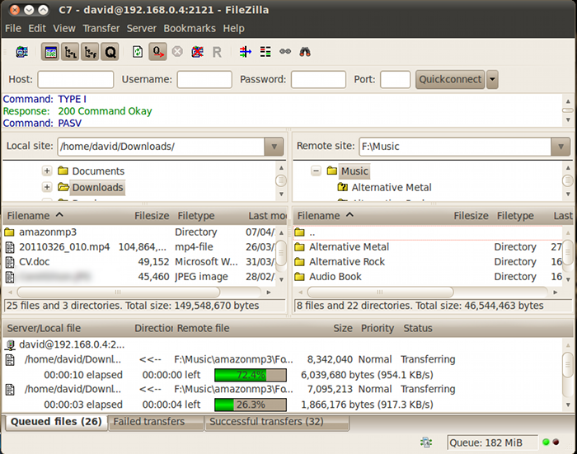
Task: Toggle local directory tree display
Action: pyautogui.click(x=70, y=52)
